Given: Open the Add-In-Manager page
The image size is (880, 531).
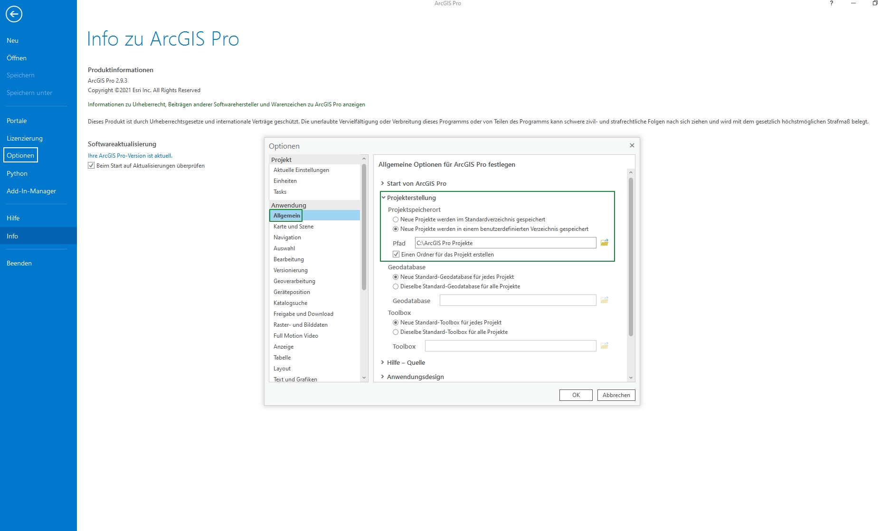Looking at the screenshot, I should point(31,191).
